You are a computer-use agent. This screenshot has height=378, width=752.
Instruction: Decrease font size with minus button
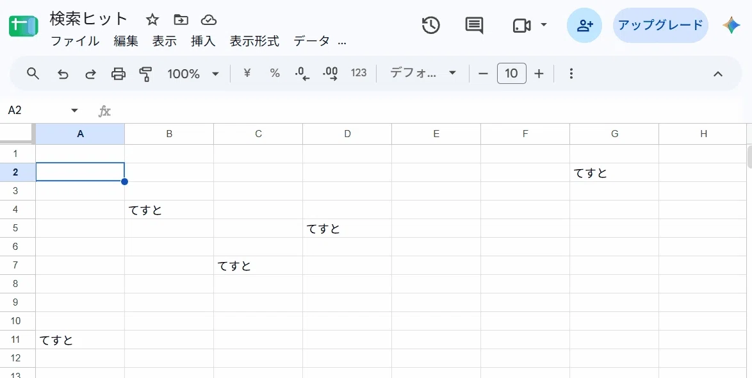click(x=483, y=74)
